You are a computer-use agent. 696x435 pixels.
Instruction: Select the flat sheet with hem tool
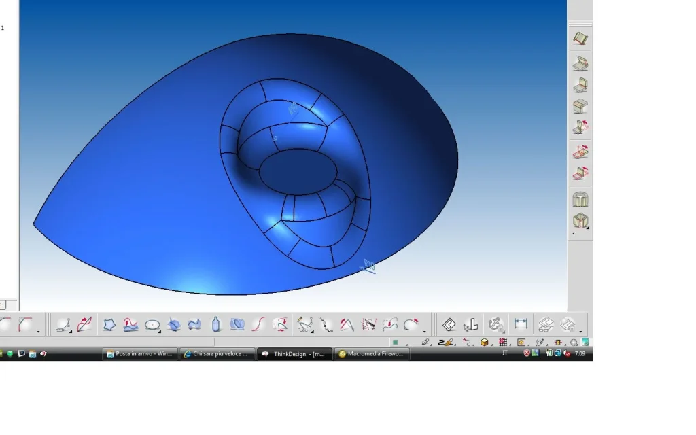click(x=580, y=64)
